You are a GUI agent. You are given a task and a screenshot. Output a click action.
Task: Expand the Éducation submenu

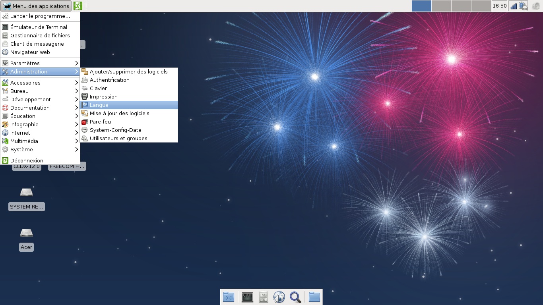click(x=40, y=116)
